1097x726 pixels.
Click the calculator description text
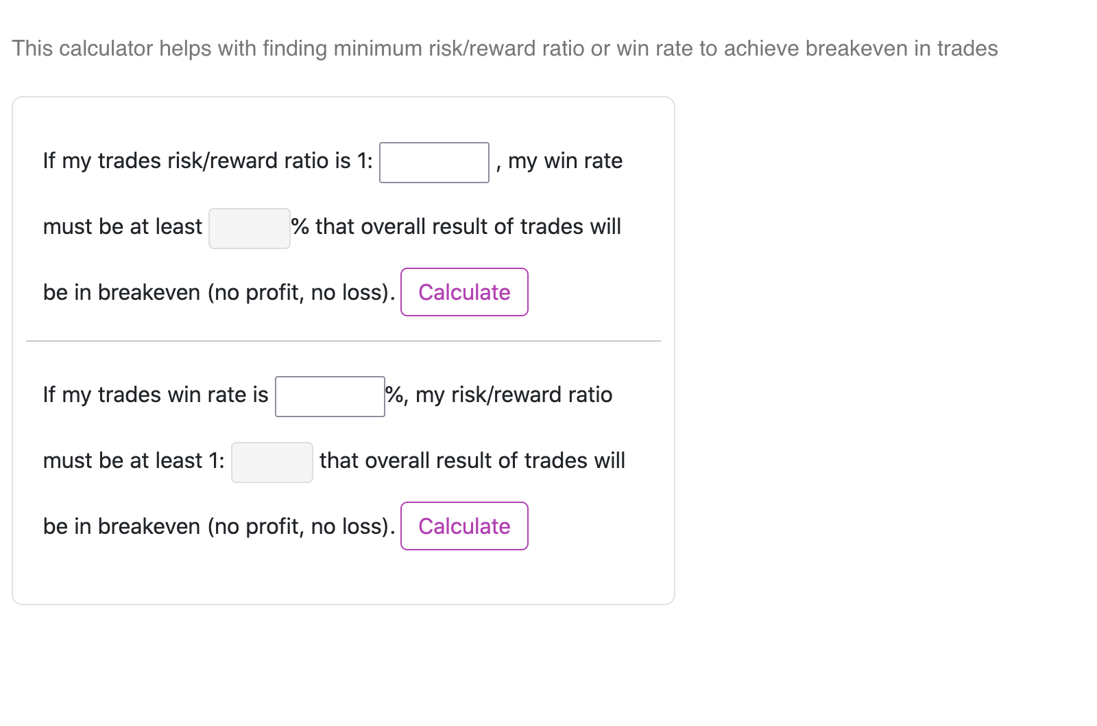(x=505, y=48)
